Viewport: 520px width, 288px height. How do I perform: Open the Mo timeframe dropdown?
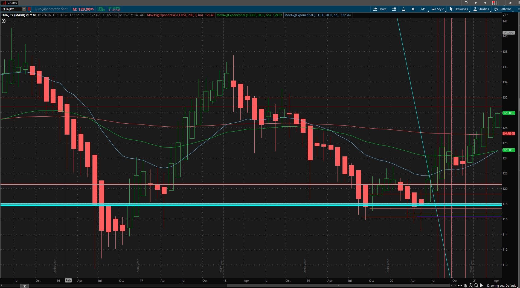[x=423, y=9]
